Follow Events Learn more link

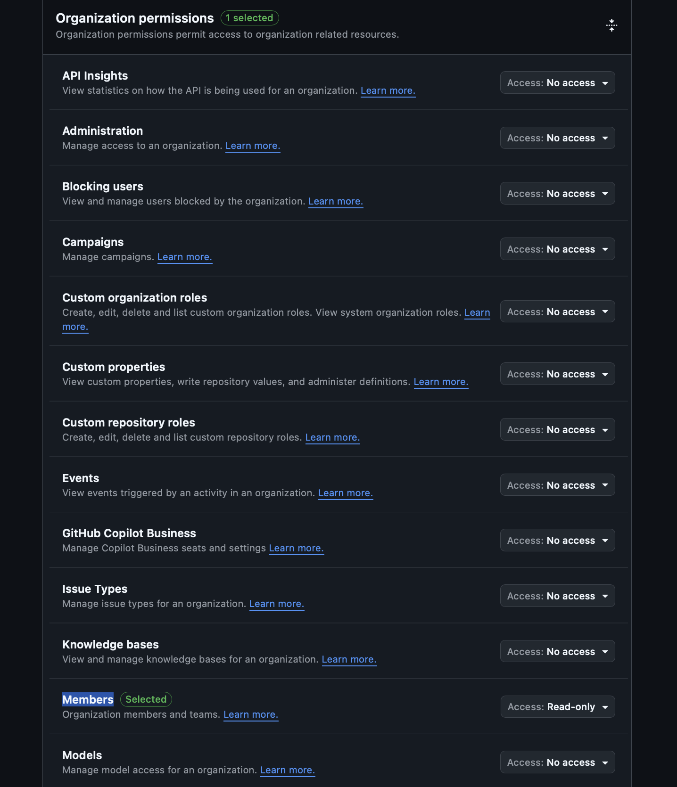coord(346,493)
